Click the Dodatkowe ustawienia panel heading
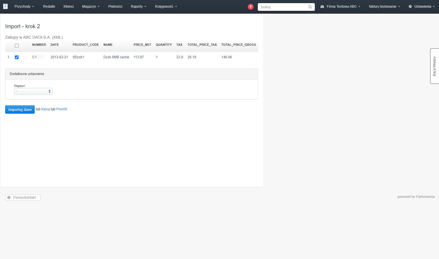 click(x=132, y=74)
